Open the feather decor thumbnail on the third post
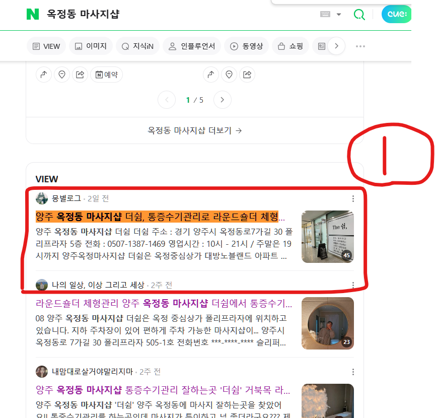 pyautogui.click(x=328, y=401)
